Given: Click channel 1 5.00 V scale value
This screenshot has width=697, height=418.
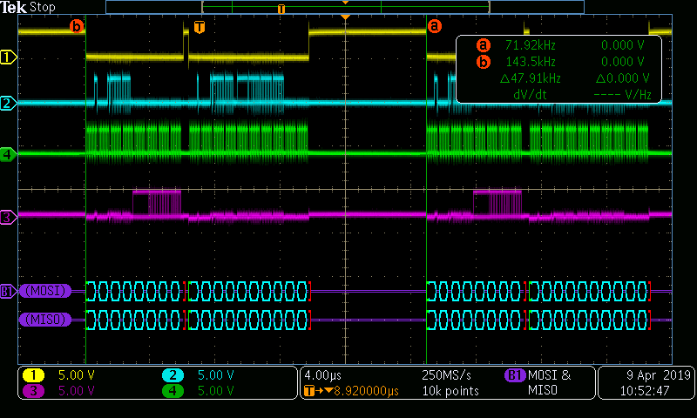Looking at the screenshot, I should click(77, 375).
